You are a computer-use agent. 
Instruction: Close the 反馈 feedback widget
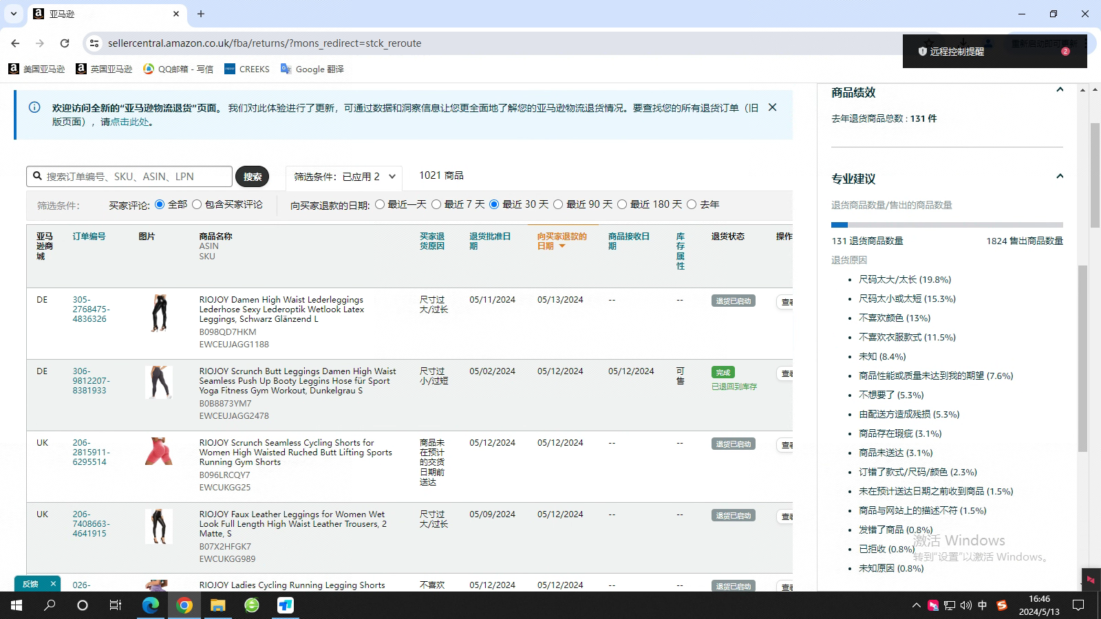[x=53, y=584]
